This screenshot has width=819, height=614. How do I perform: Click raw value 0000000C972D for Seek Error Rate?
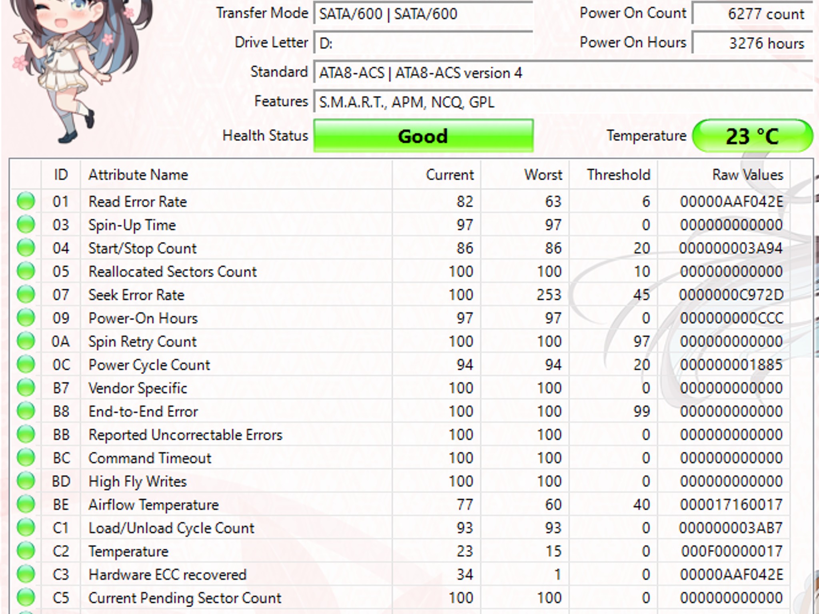[731, 295]
